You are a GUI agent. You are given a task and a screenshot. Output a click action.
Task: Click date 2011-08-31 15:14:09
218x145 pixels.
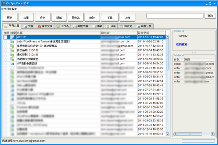(150, 68)
